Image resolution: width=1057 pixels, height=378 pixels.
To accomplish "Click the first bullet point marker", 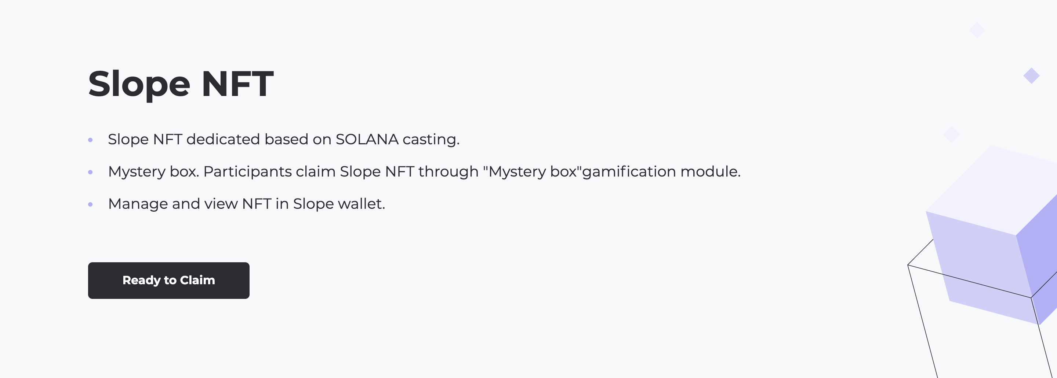I will pos(91,141).
